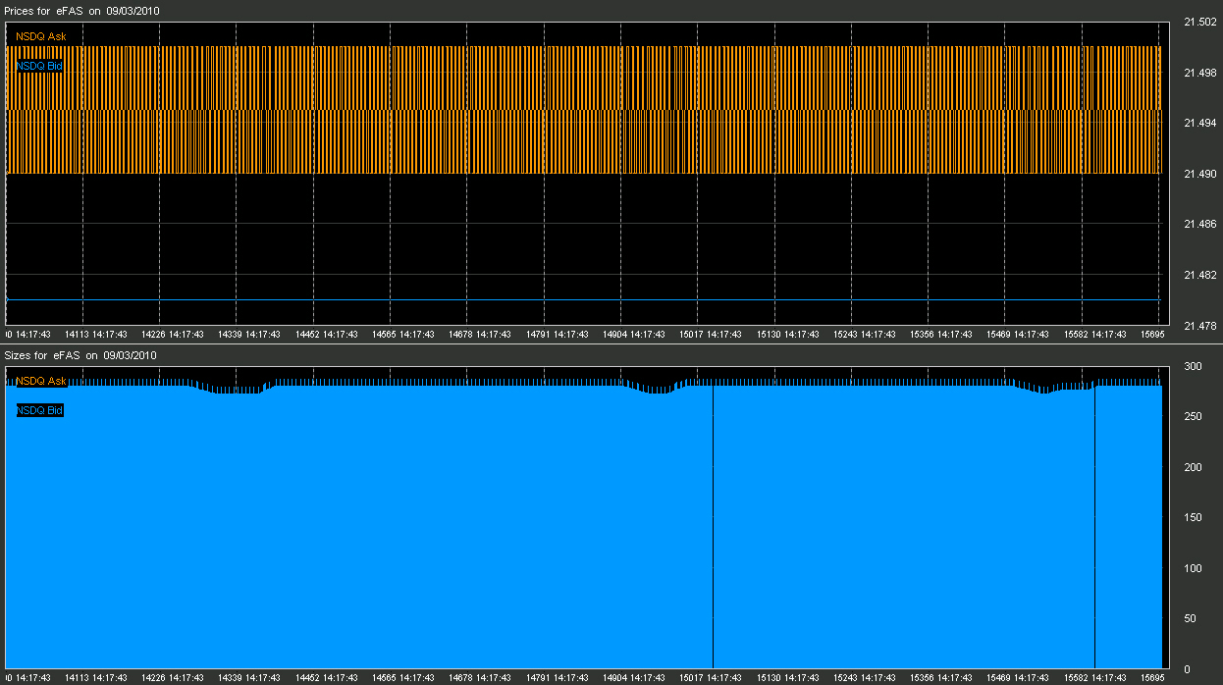This screenshot has width=1223, height=685.
Task: Click '14904 14:17:43' label under Prices chart
Action: click(634, 335)
